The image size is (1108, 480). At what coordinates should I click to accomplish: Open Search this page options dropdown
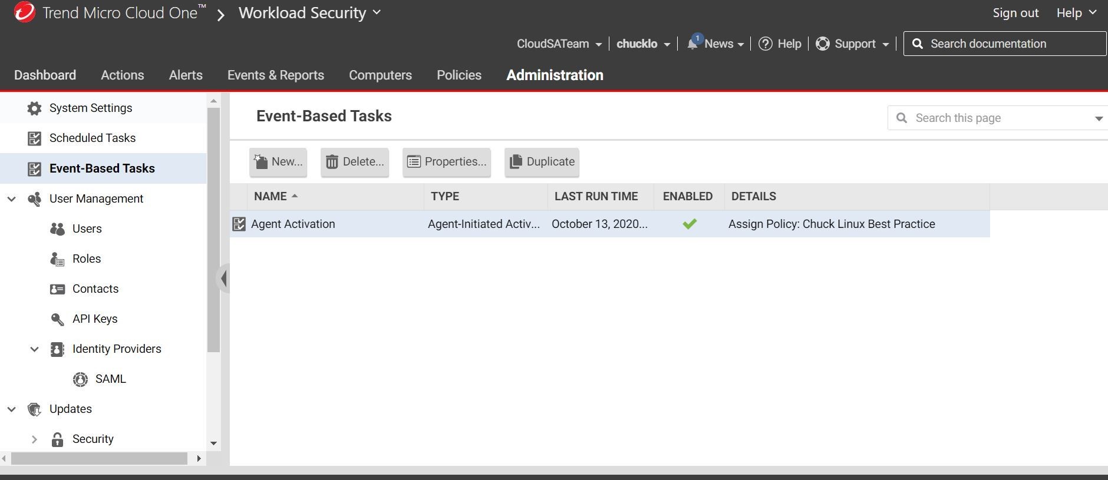point(1099,118)
